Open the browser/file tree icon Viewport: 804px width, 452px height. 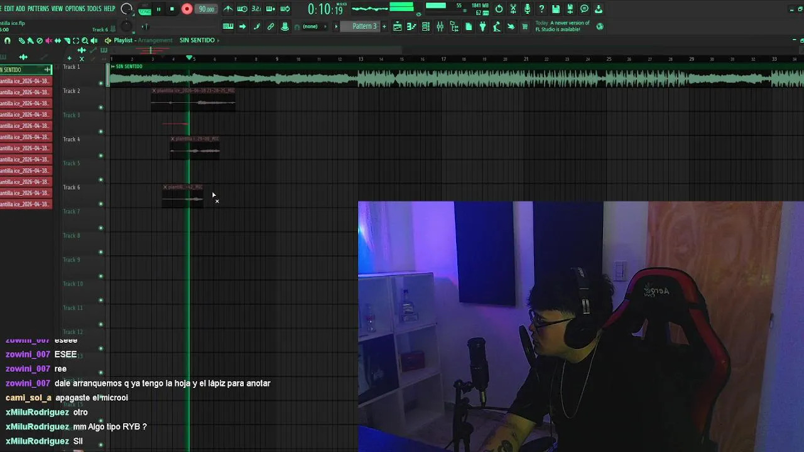click(455, 26)
